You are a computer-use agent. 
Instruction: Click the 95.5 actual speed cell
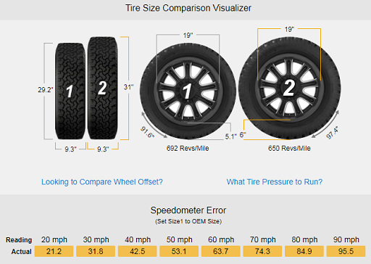click(x=346, y=251)
